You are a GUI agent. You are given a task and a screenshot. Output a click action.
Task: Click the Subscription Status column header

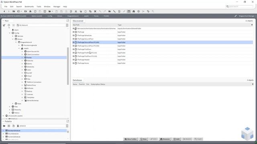click(98, 84)
